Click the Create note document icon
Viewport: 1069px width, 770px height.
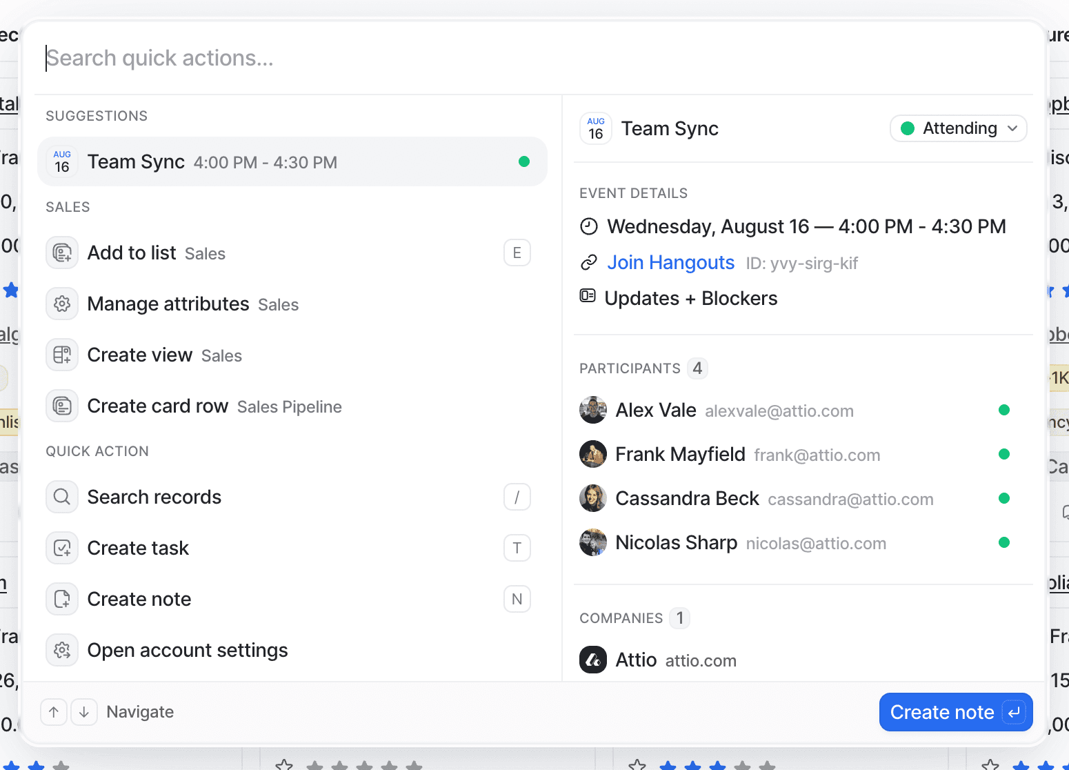(62, 599)
